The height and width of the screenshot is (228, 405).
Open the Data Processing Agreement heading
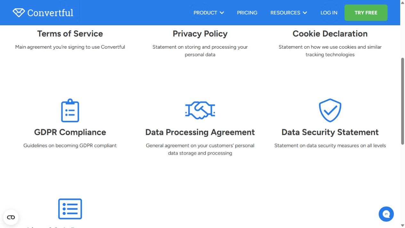(x=200, y=132)
